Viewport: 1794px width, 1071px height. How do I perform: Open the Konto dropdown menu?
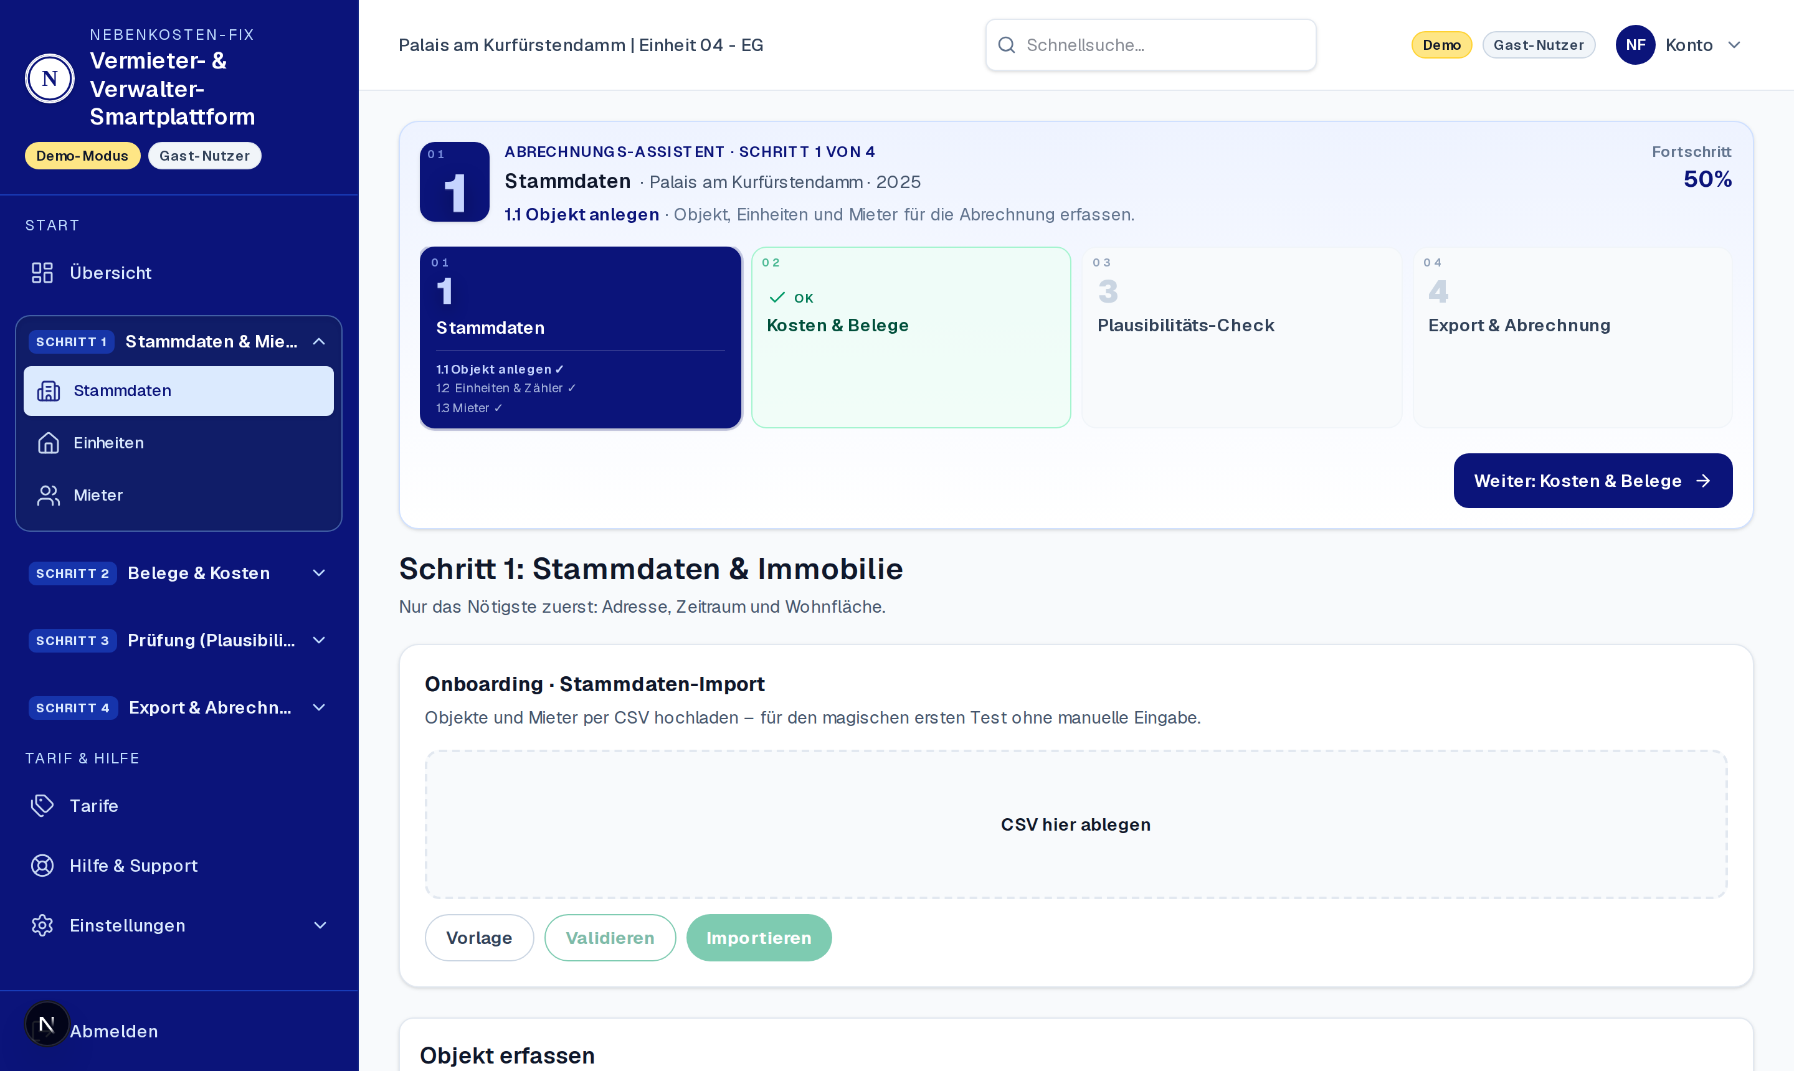point(1734,45)
